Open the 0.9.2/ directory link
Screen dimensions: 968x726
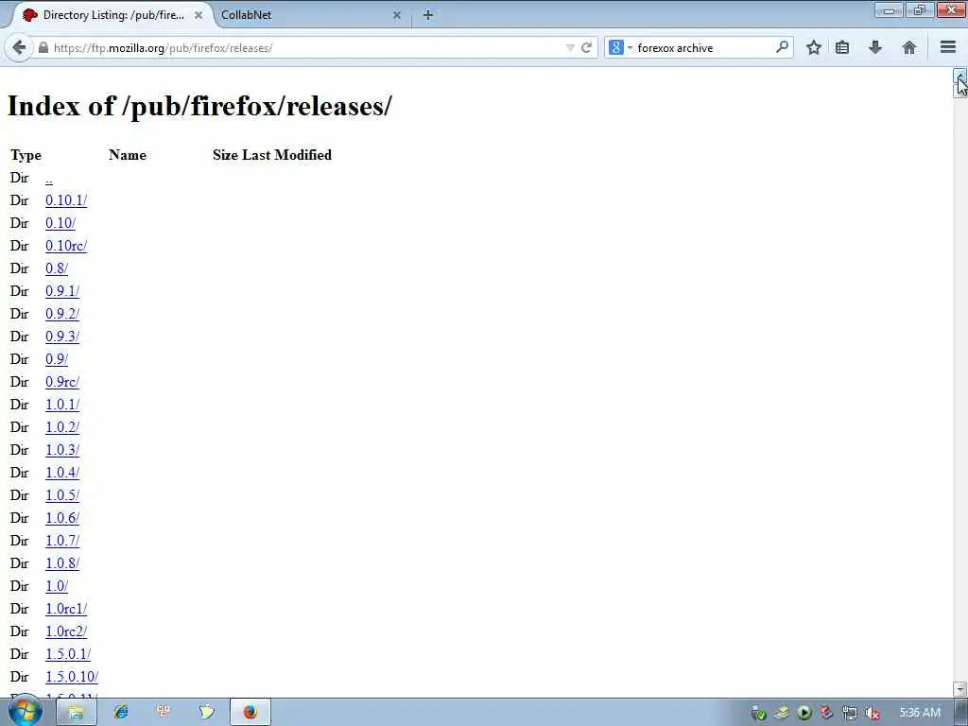[x=62, y=314]
